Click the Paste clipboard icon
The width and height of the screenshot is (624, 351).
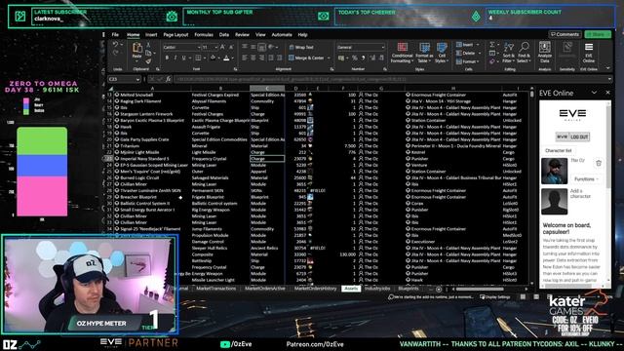(x=137, y=49)
